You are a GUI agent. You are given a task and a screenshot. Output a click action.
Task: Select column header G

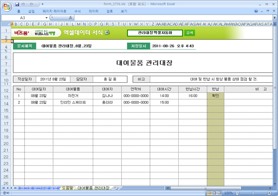pyautogui.click(x=45, y=24)
